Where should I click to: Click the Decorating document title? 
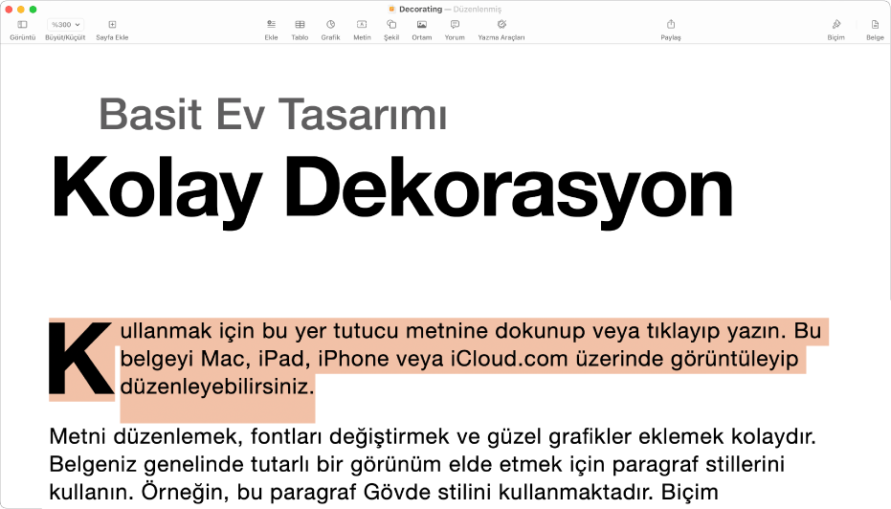click(x=420, y=10)
